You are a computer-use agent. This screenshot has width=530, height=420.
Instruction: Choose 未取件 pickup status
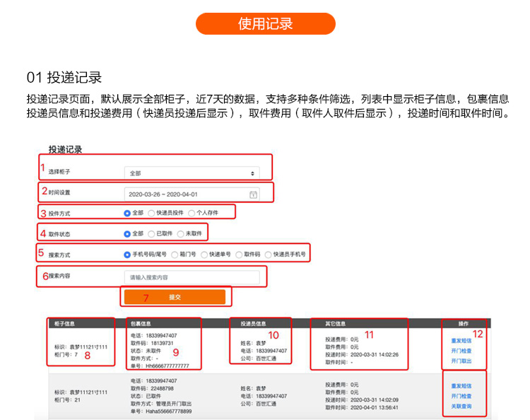tap(180, 233)
